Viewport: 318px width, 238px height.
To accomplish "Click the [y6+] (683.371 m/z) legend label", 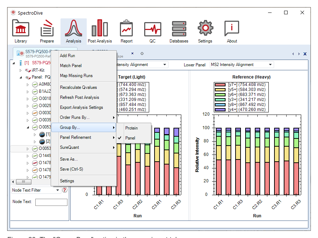I will [x=247, y=95].
